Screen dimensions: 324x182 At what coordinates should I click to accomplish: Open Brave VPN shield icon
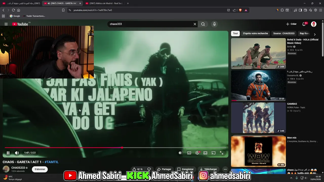pos(315,10)
